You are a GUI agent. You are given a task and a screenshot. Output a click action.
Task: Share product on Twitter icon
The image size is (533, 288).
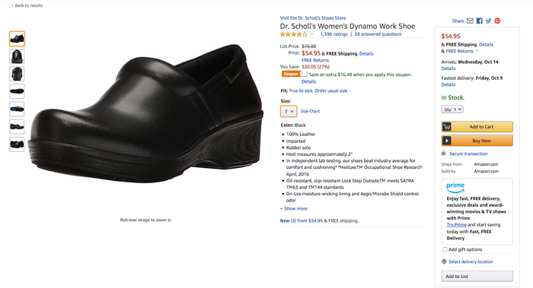[489, 21]
